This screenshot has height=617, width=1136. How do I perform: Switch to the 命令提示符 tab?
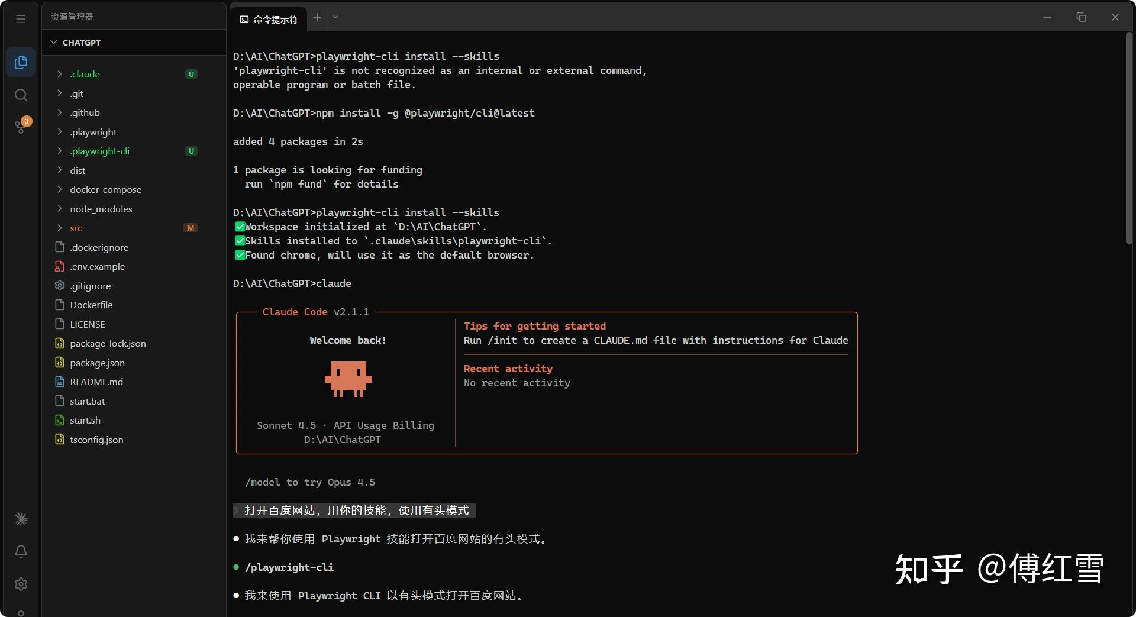pyautogui.click(x=269, y=20)
